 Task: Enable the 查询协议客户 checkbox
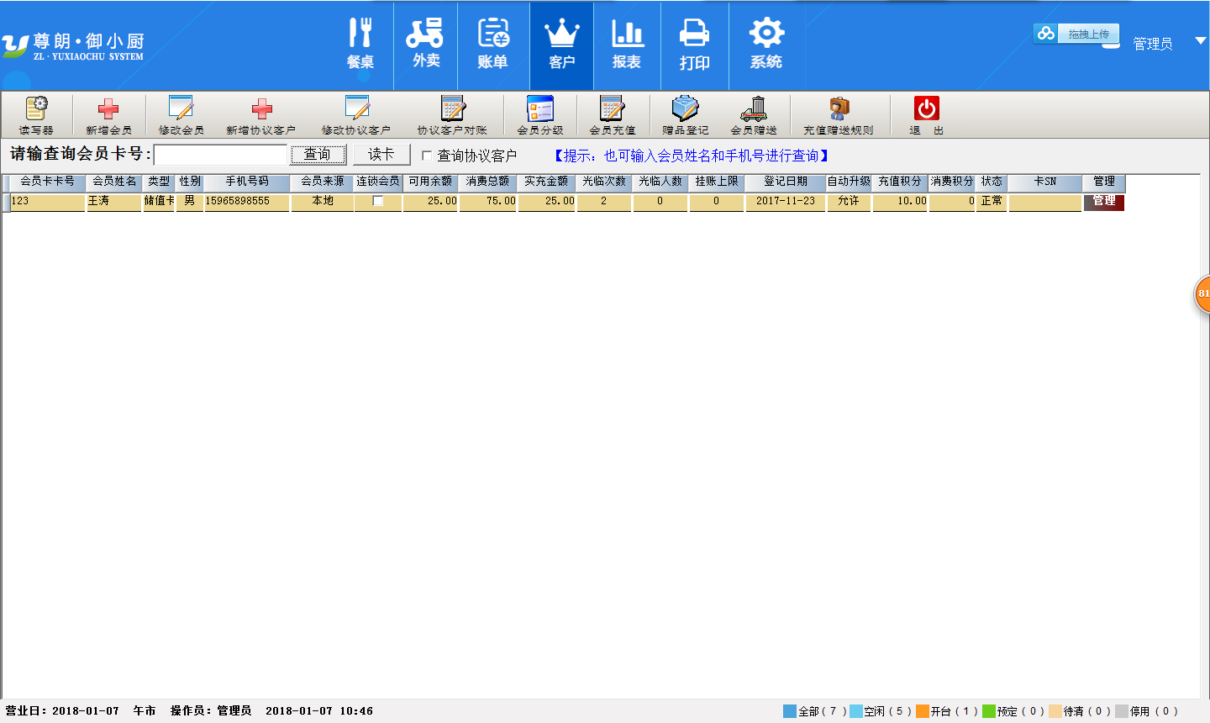(x=427, y=156)
